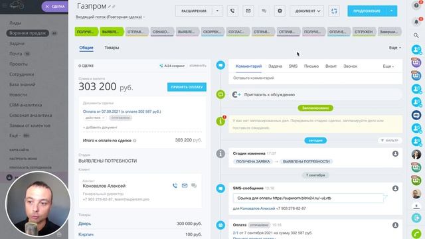Click НАСТРОИТЬ МЕНЮ link in sidebar

(23, 159)
